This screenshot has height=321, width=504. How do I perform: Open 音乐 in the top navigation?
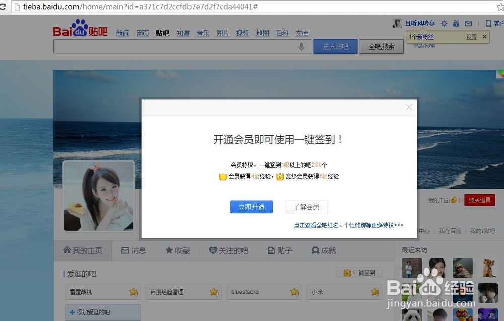tap(203, 33)
